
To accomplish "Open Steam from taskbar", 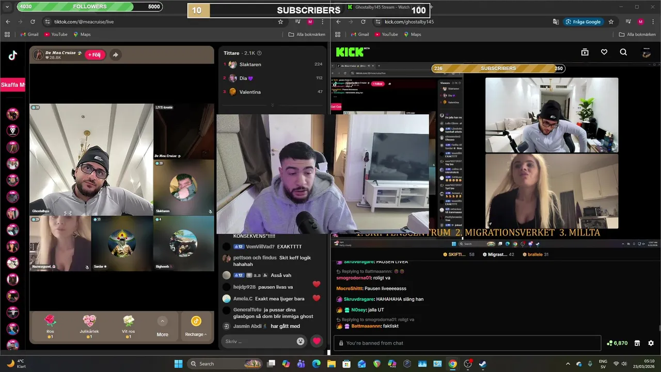I will tap(482, 364).
